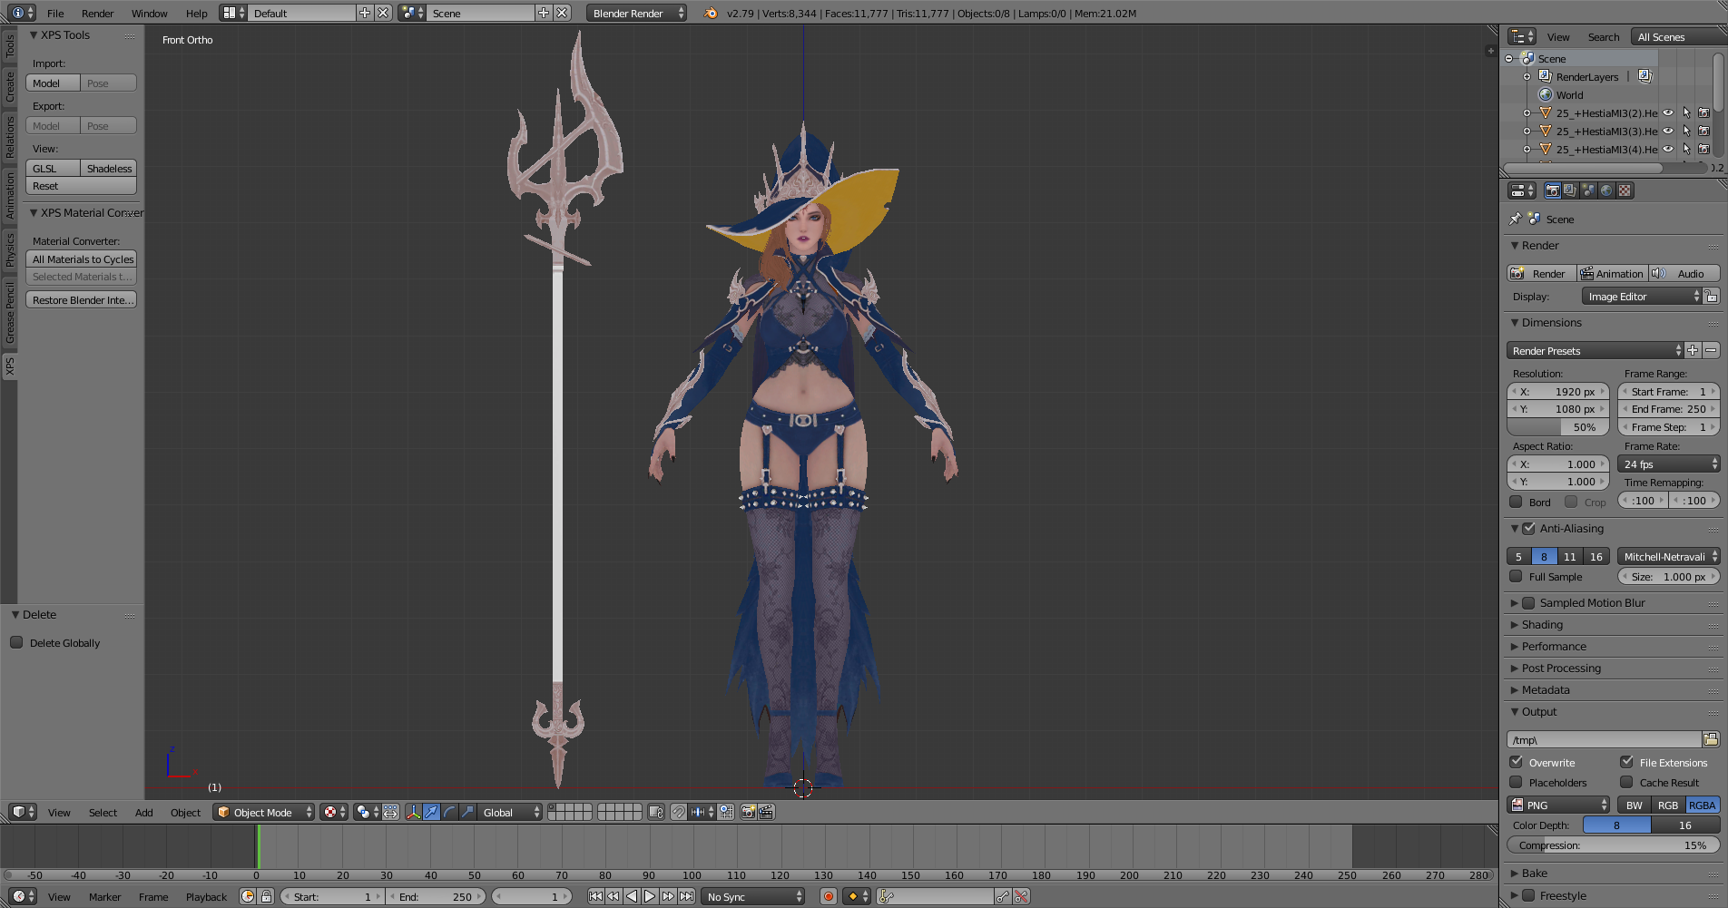Viewport: 1728px width, 908px height.
Task: Click the OpenGL render animation clapper icon
Action: 766,812
